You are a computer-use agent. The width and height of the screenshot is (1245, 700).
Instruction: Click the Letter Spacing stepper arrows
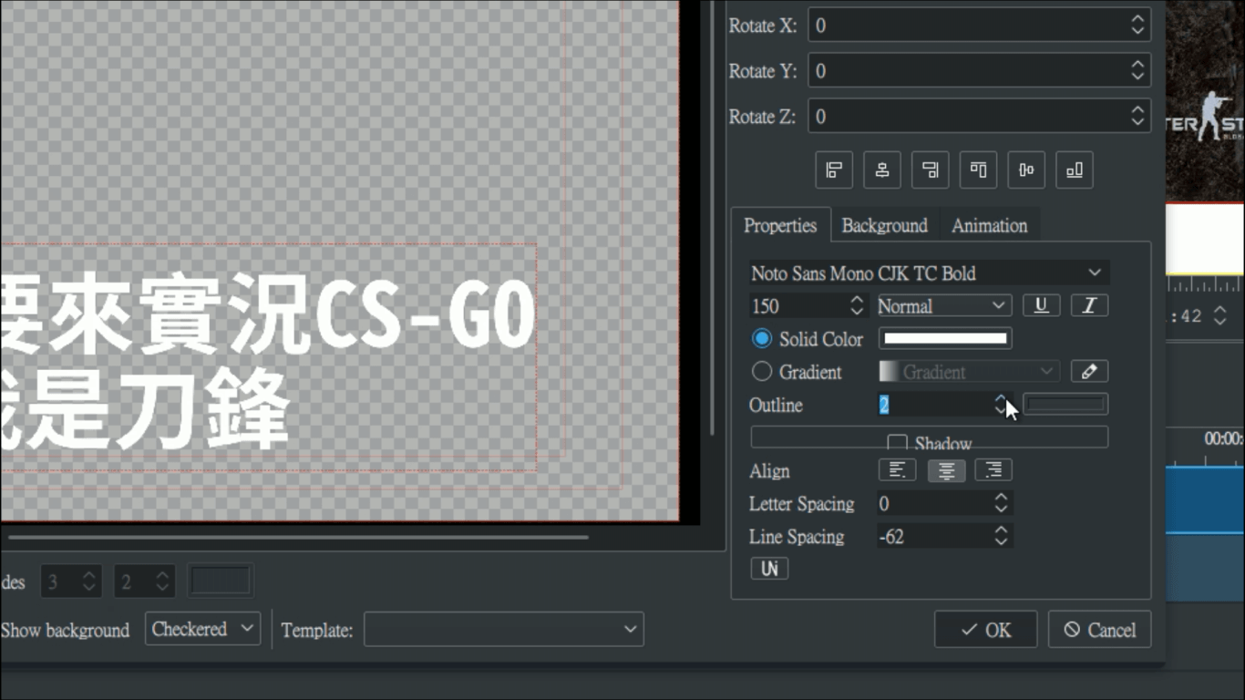tap(1001, 503)
